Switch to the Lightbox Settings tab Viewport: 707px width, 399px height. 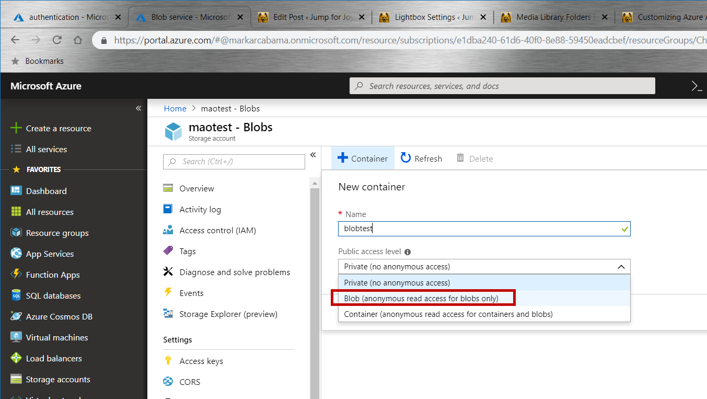[x=434, y=17]
